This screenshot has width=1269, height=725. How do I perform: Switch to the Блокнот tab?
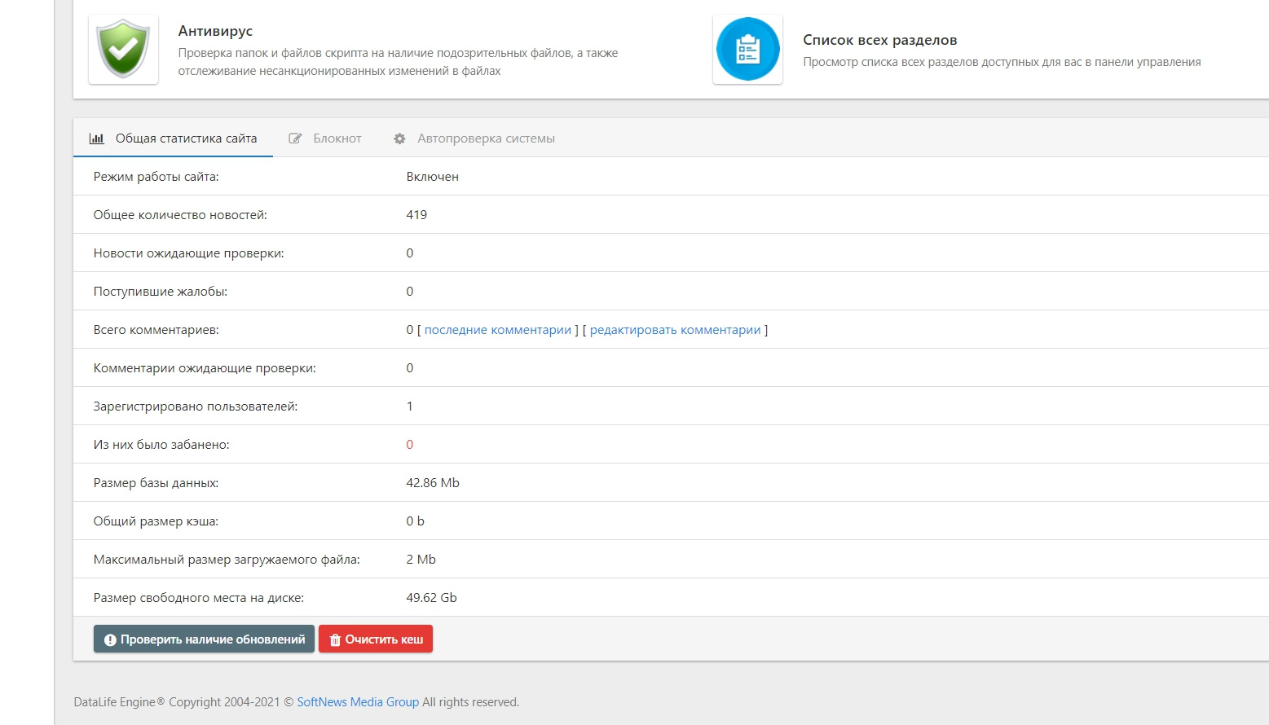(x=325, y=138)
